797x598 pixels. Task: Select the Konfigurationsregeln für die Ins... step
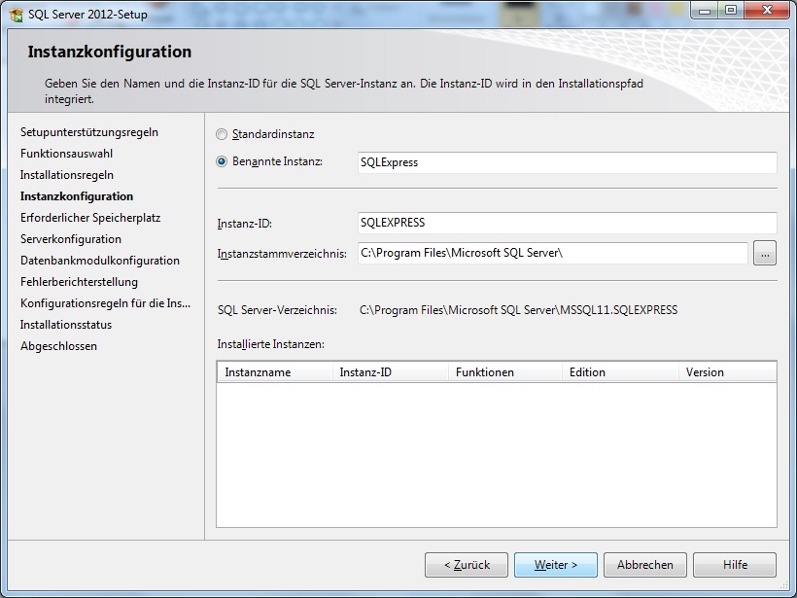[x=105, y=303]
